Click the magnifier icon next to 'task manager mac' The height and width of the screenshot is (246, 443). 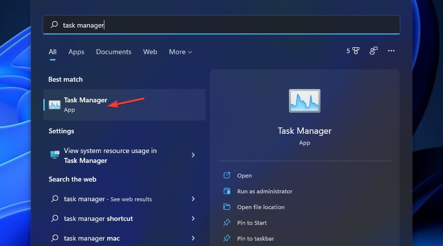pyautogui.click(x=55, y=238)
